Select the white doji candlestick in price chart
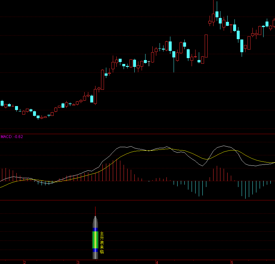 (x=149, y=63)
